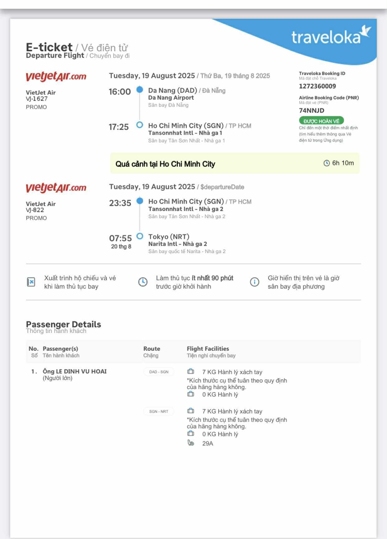Click the SGN-NRT cabin baggage icon

point(191,411)
